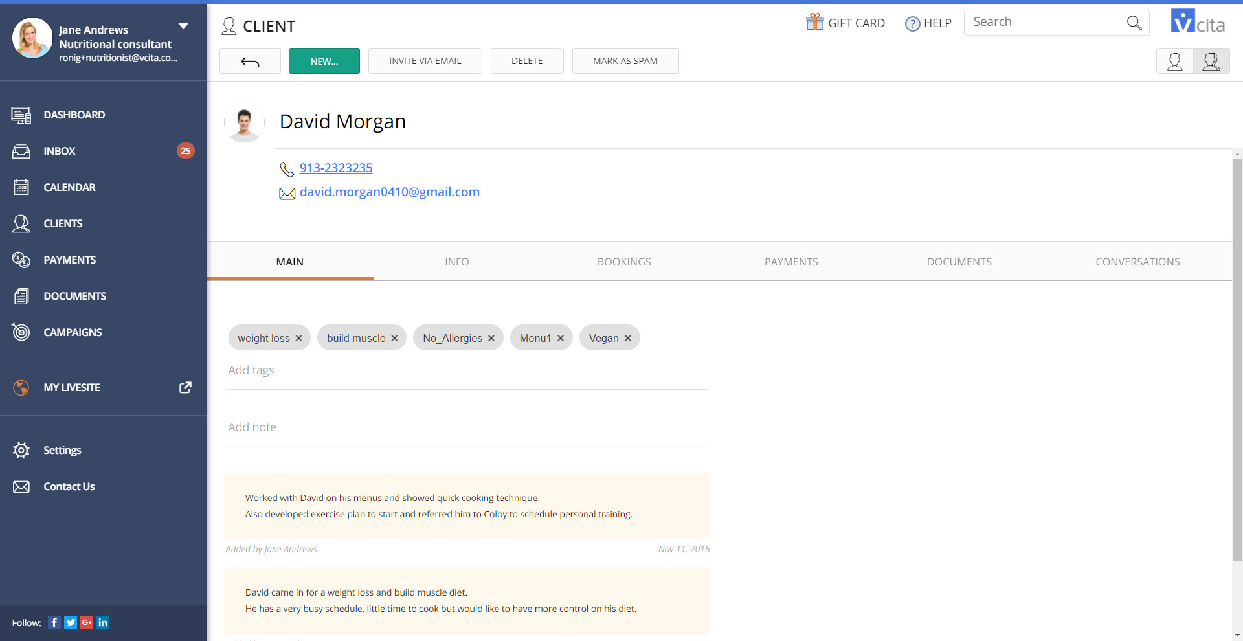Open the Google Plus follow icon
This screenshot has height=641, width=1243.
[x=87, y=622]
